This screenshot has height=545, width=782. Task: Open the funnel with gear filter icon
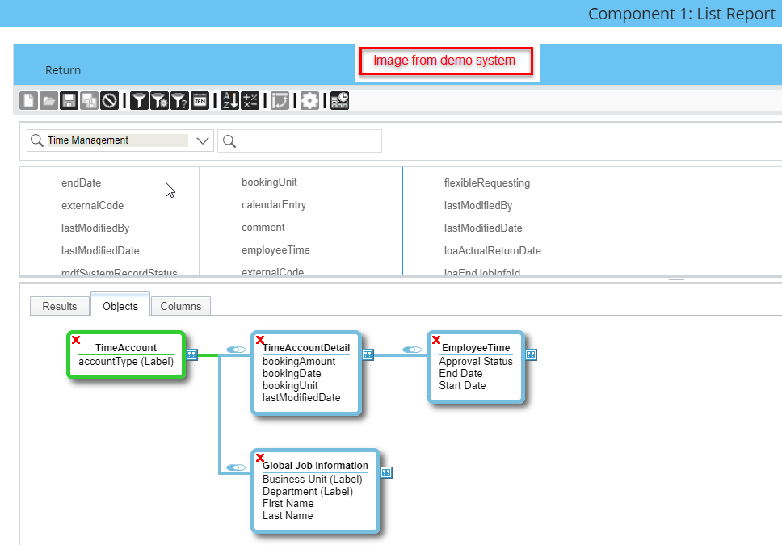[159, 101]
